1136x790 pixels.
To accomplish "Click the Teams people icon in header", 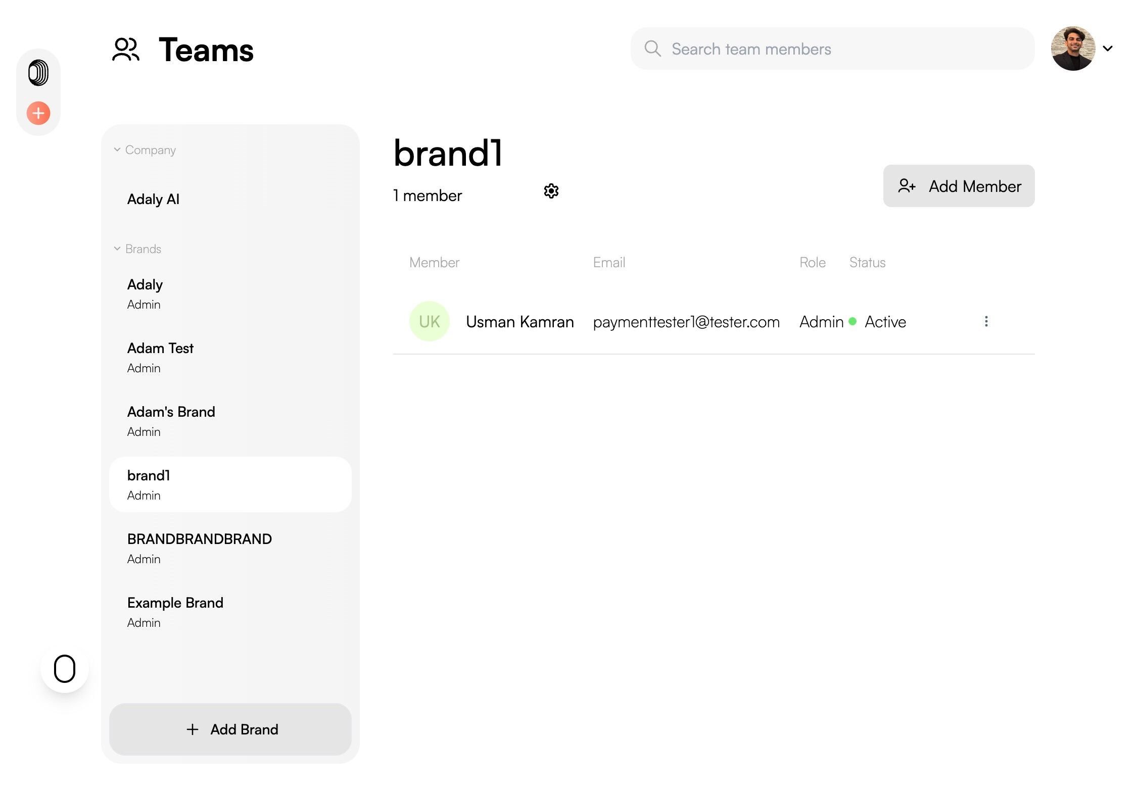I will pyautogui.click(x=125, y=50).
